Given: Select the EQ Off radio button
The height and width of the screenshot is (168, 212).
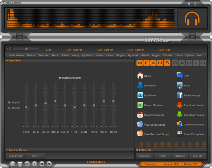Looking at the screenshot, I should [x=9, y=108].
